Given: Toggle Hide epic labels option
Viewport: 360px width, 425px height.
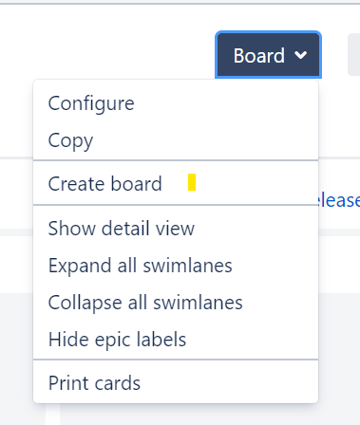Looking at the screenshot, I should (x=176, y=340).
